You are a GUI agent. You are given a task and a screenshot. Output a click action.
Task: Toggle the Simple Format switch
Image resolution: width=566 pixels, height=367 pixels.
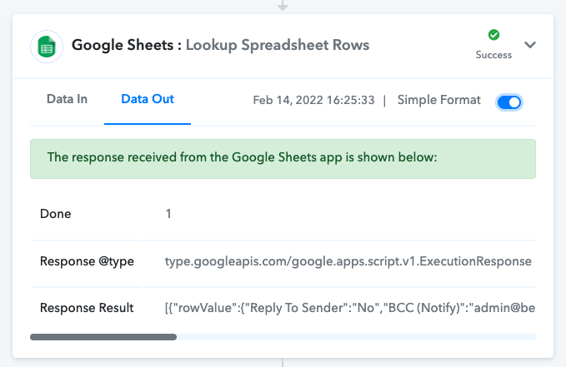tap(509, 102)
